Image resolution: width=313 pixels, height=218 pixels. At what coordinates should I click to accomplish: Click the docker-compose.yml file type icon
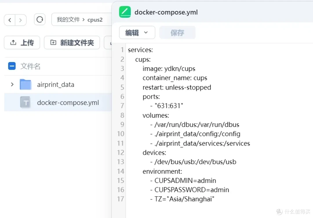[26, 102]
